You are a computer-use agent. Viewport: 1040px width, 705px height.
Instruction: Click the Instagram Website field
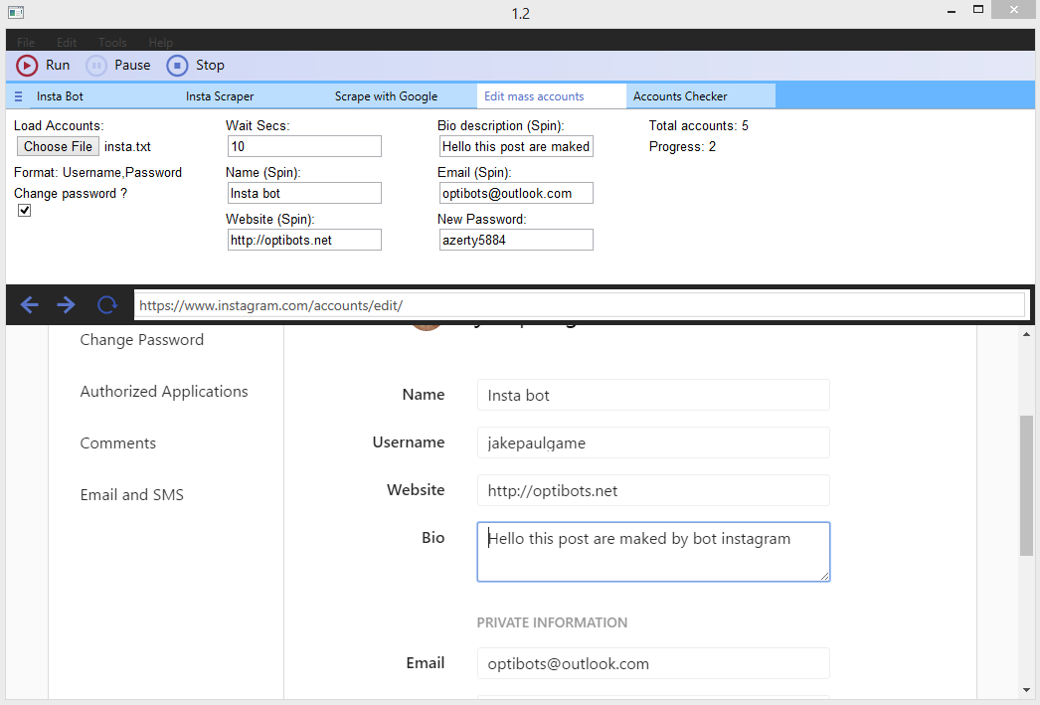[x=653, y=491]
